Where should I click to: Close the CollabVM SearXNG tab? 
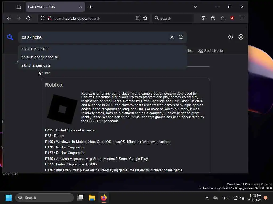(x=81, y=7)
